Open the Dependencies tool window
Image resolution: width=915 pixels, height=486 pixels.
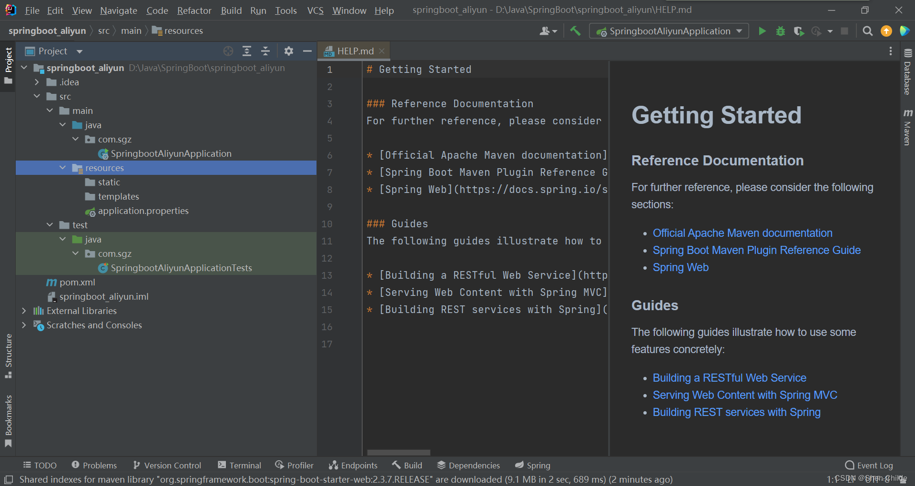tap(468, 466)
